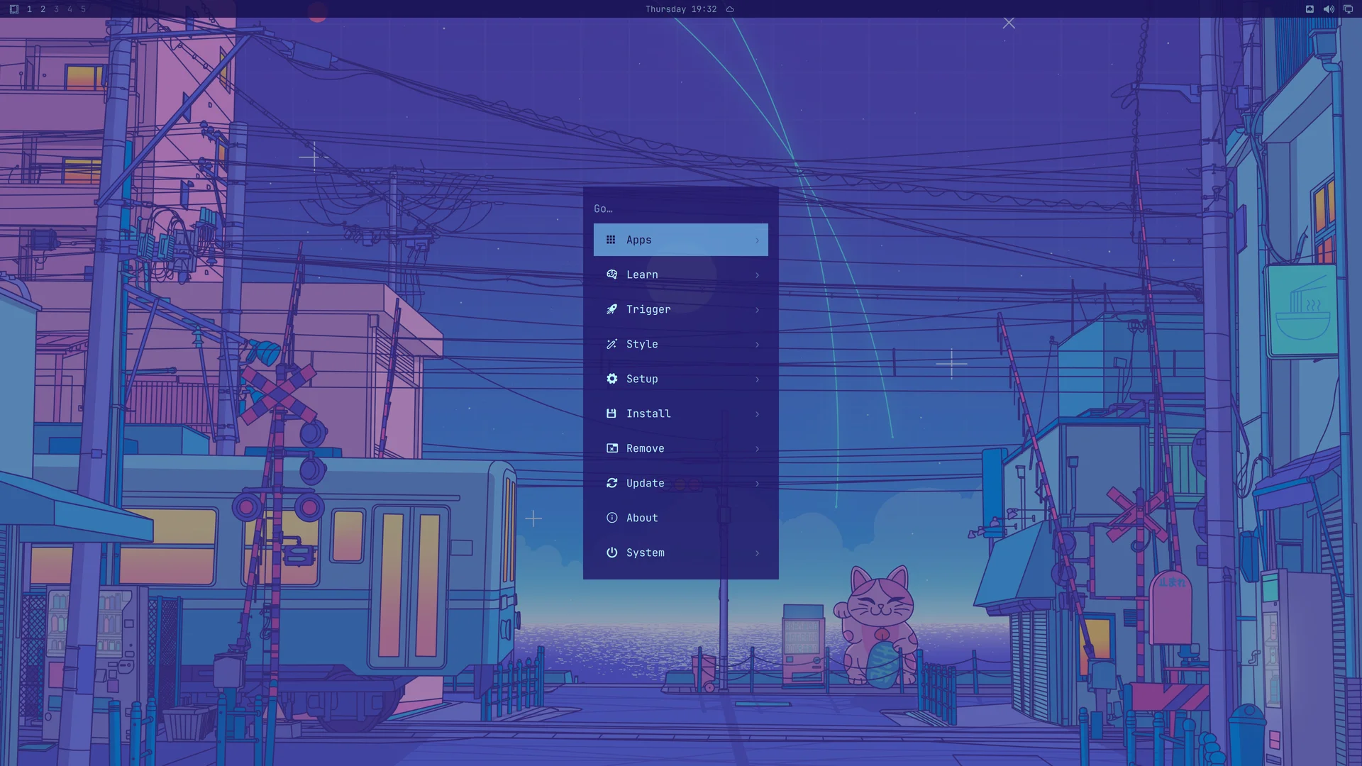
Task: Switch to workspace 2
Action: (43, 9)
